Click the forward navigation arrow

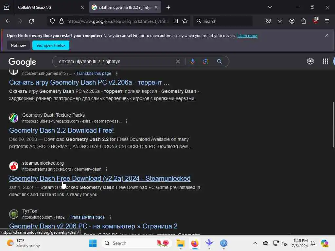pos(20,21)
